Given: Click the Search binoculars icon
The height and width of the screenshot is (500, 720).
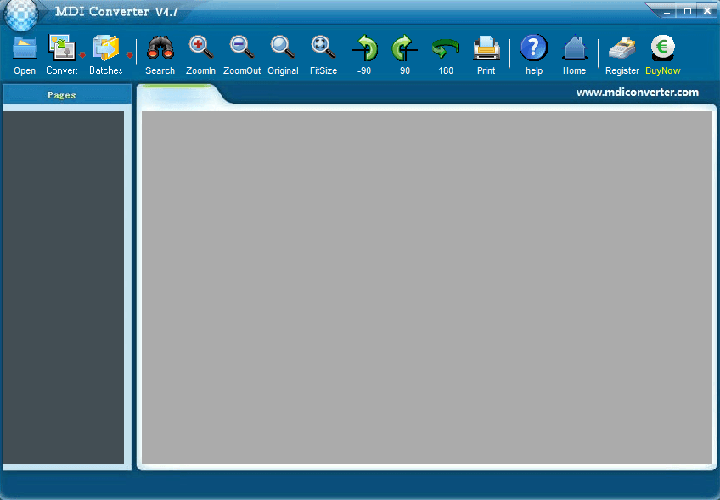Looking at the screenshot, I should tap(160, 49).
